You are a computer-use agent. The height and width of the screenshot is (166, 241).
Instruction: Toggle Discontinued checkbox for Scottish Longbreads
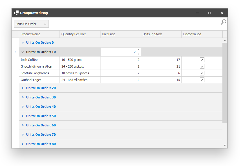pos(202,73)
